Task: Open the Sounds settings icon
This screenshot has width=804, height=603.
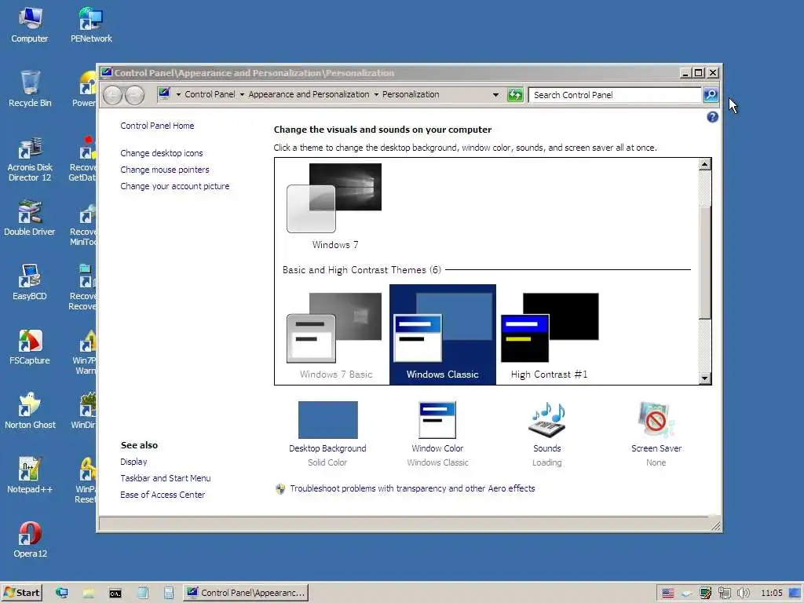Action: click(546, 419)
